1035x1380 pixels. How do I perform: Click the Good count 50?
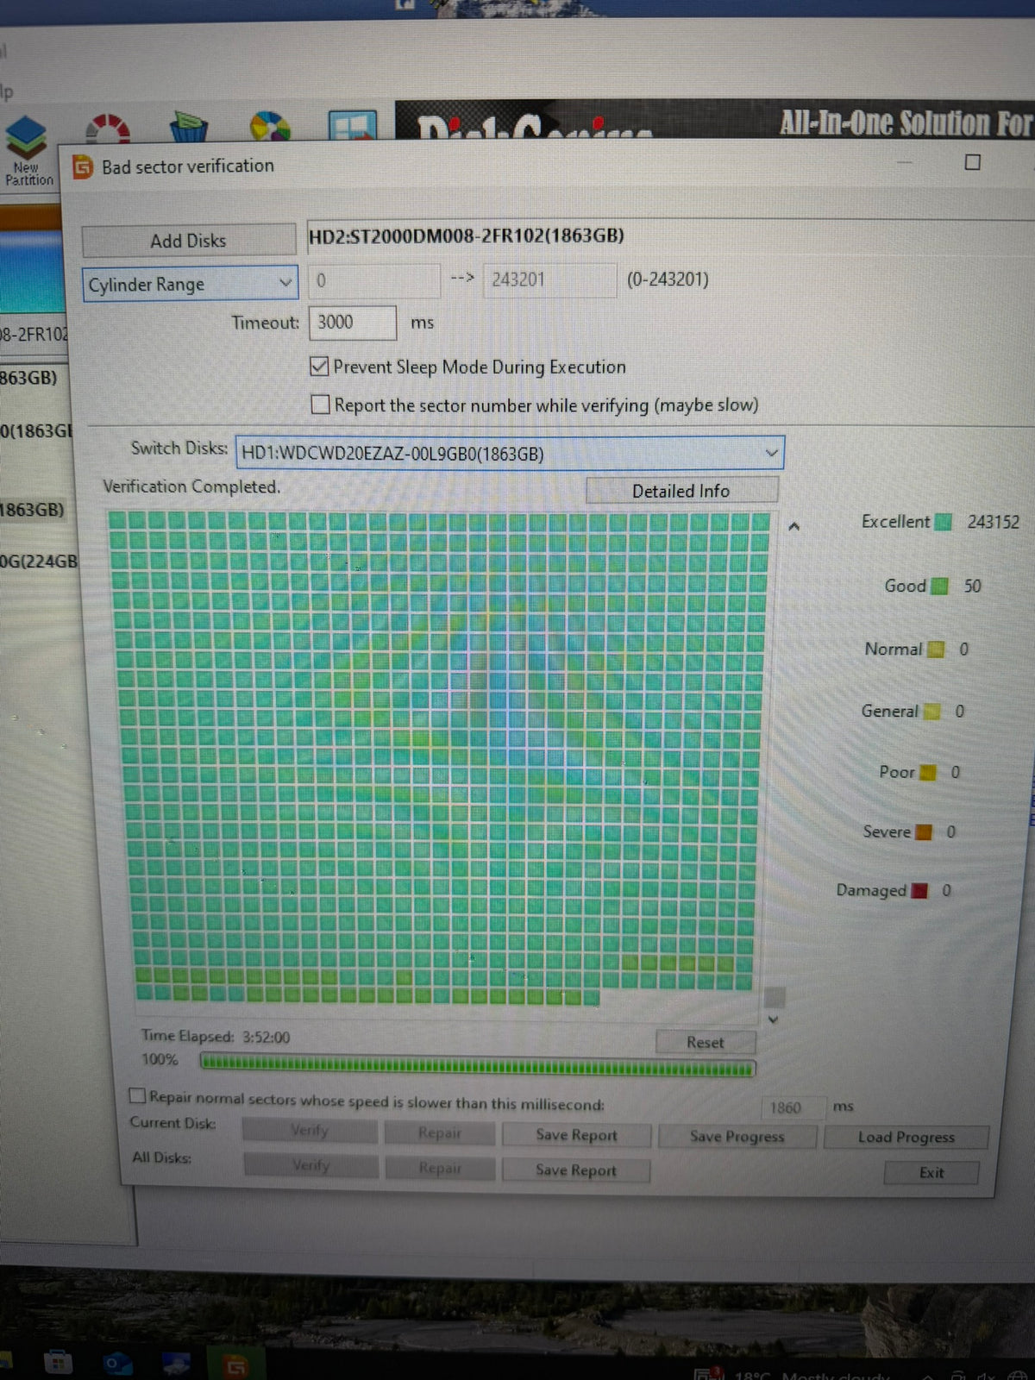point(972,586)
